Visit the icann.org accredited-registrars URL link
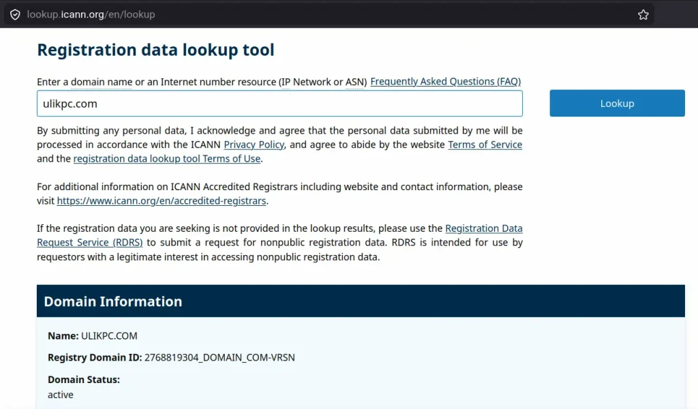Viewport: 698px width, 409px height. point(162,201)
